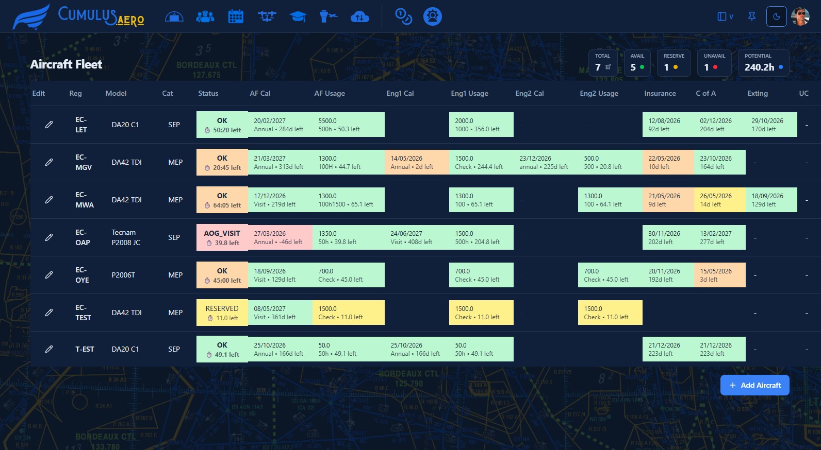Open the coins billing icon
Viewport: 821px width, 450px height.
coord(403,16)
